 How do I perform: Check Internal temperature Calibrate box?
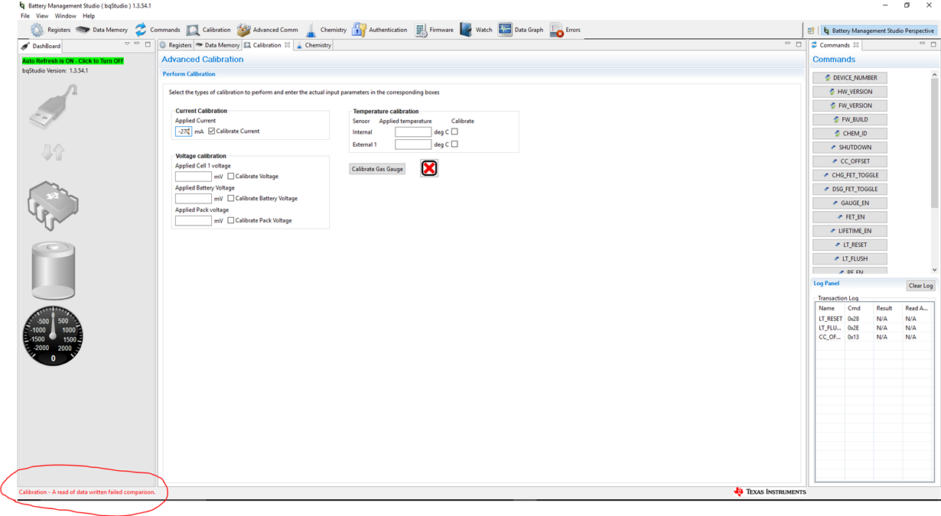[x=454, y=131]
